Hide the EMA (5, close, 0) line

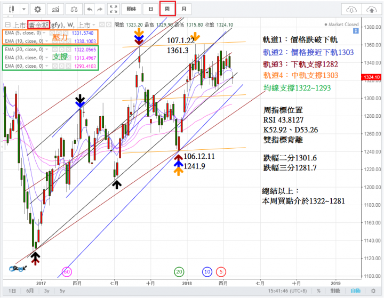[52, 33]
